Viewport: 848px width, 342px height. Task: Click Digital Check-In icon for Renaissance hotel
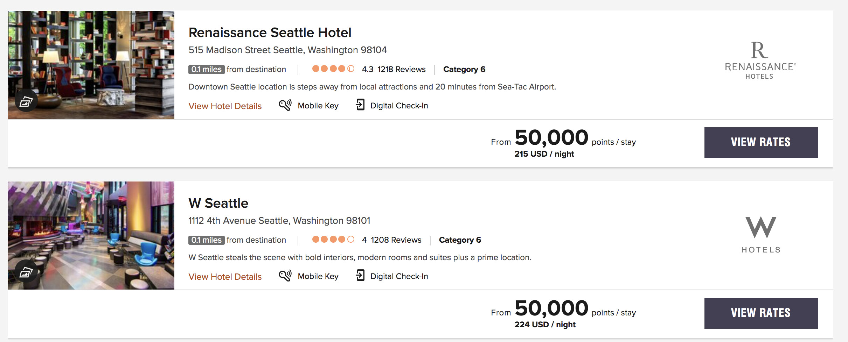tap(360, 105)
